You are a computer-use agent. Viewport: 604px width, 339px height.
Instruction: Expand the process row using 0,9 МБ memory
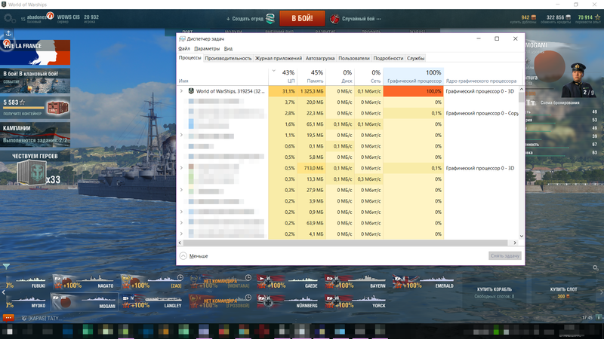pyautogui.click(x=181, y=212)
